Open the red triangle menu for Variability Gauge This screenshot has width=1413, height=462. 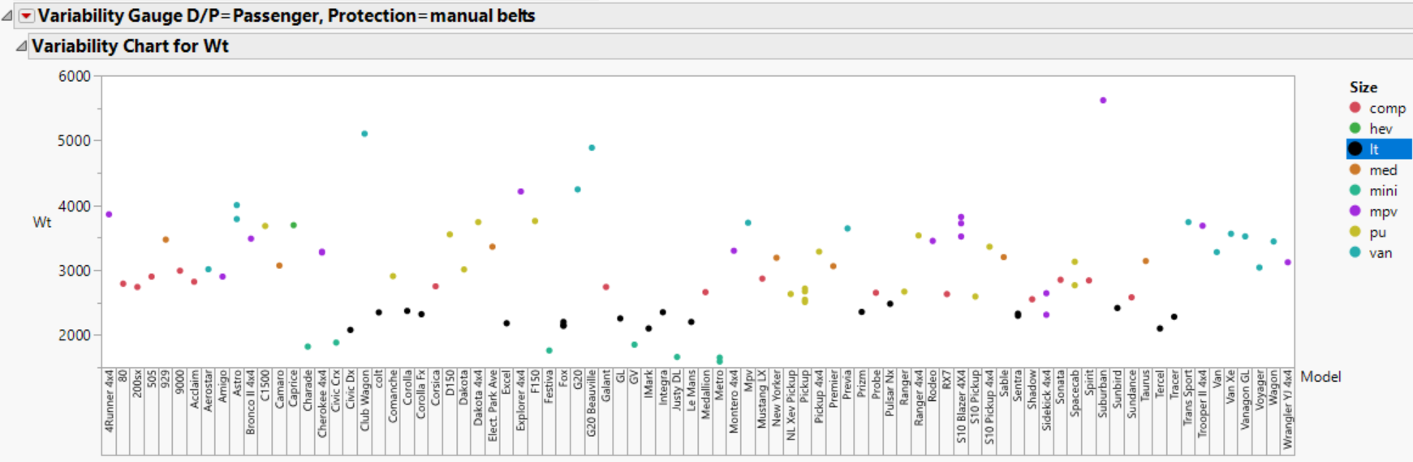tap(26, 16)
